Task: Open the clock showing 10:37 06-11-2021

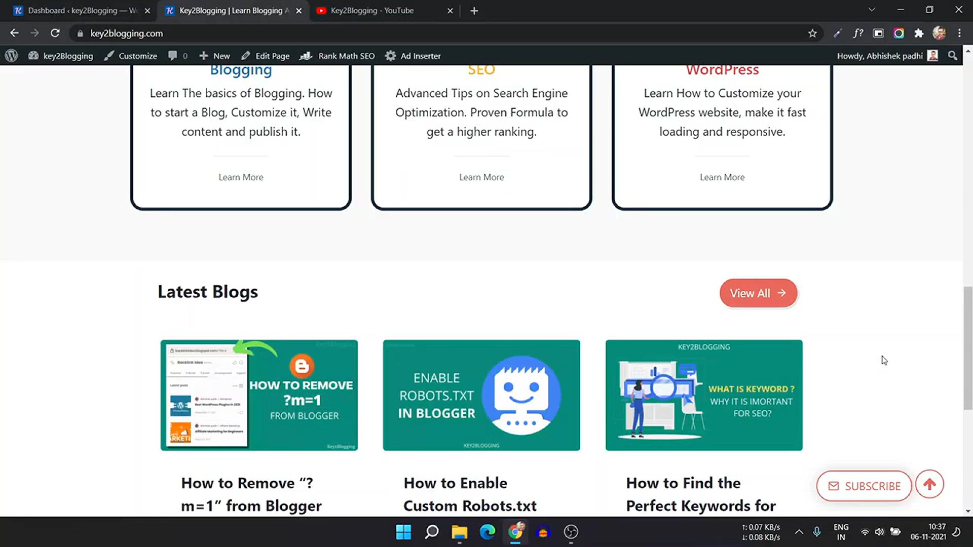Action: click(928, 532)
